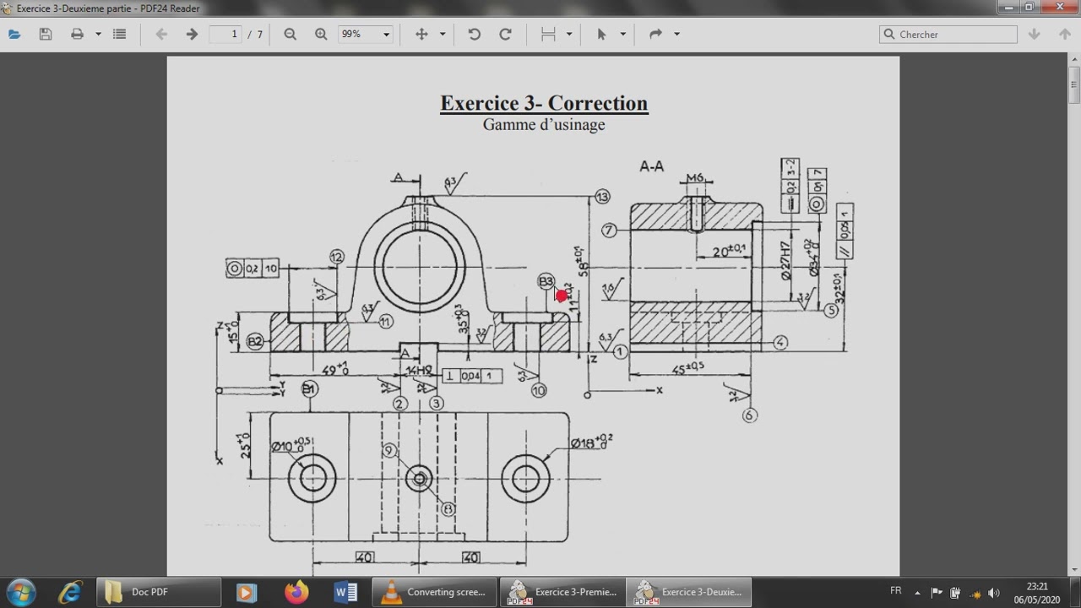Click the share/forward arrow icon

coord(655,34)
